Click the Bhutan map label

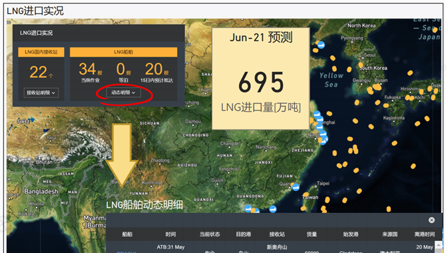[x=45, y=162]
